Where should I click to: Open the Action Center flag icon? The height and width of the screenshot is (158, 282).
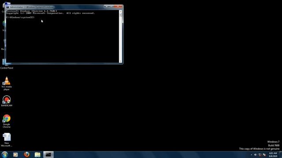[264, 154]
